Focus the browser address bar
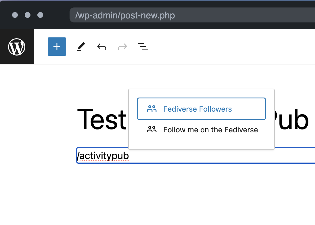 tap(190, 15)
